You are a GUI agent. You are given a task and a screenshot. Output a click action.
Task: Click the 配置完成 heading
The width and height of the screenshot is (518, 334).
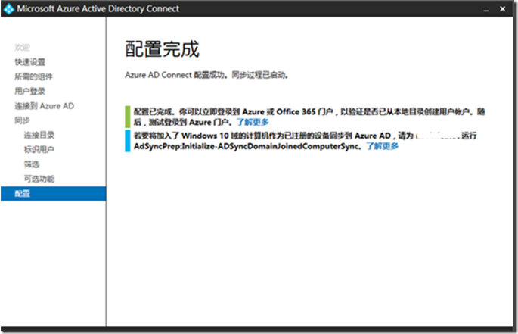(x=162, y=49)
